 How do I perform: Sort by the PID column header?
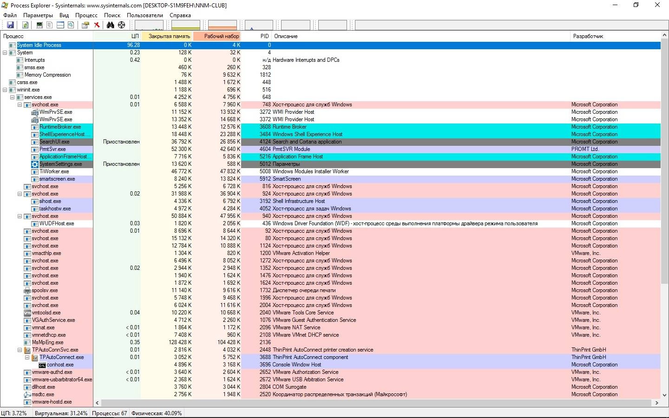pos(256,36)
